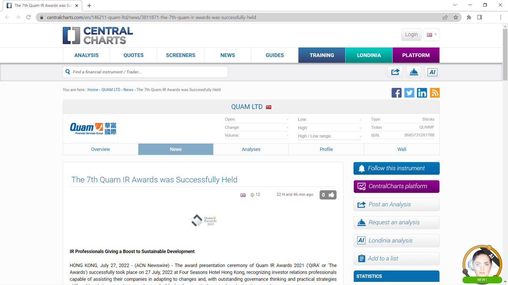Image resolution: width=508 pixels, height=285 pixels.
Task: Open the QUOTES menu
Action: pyautogui.click(x=134, y=55)
